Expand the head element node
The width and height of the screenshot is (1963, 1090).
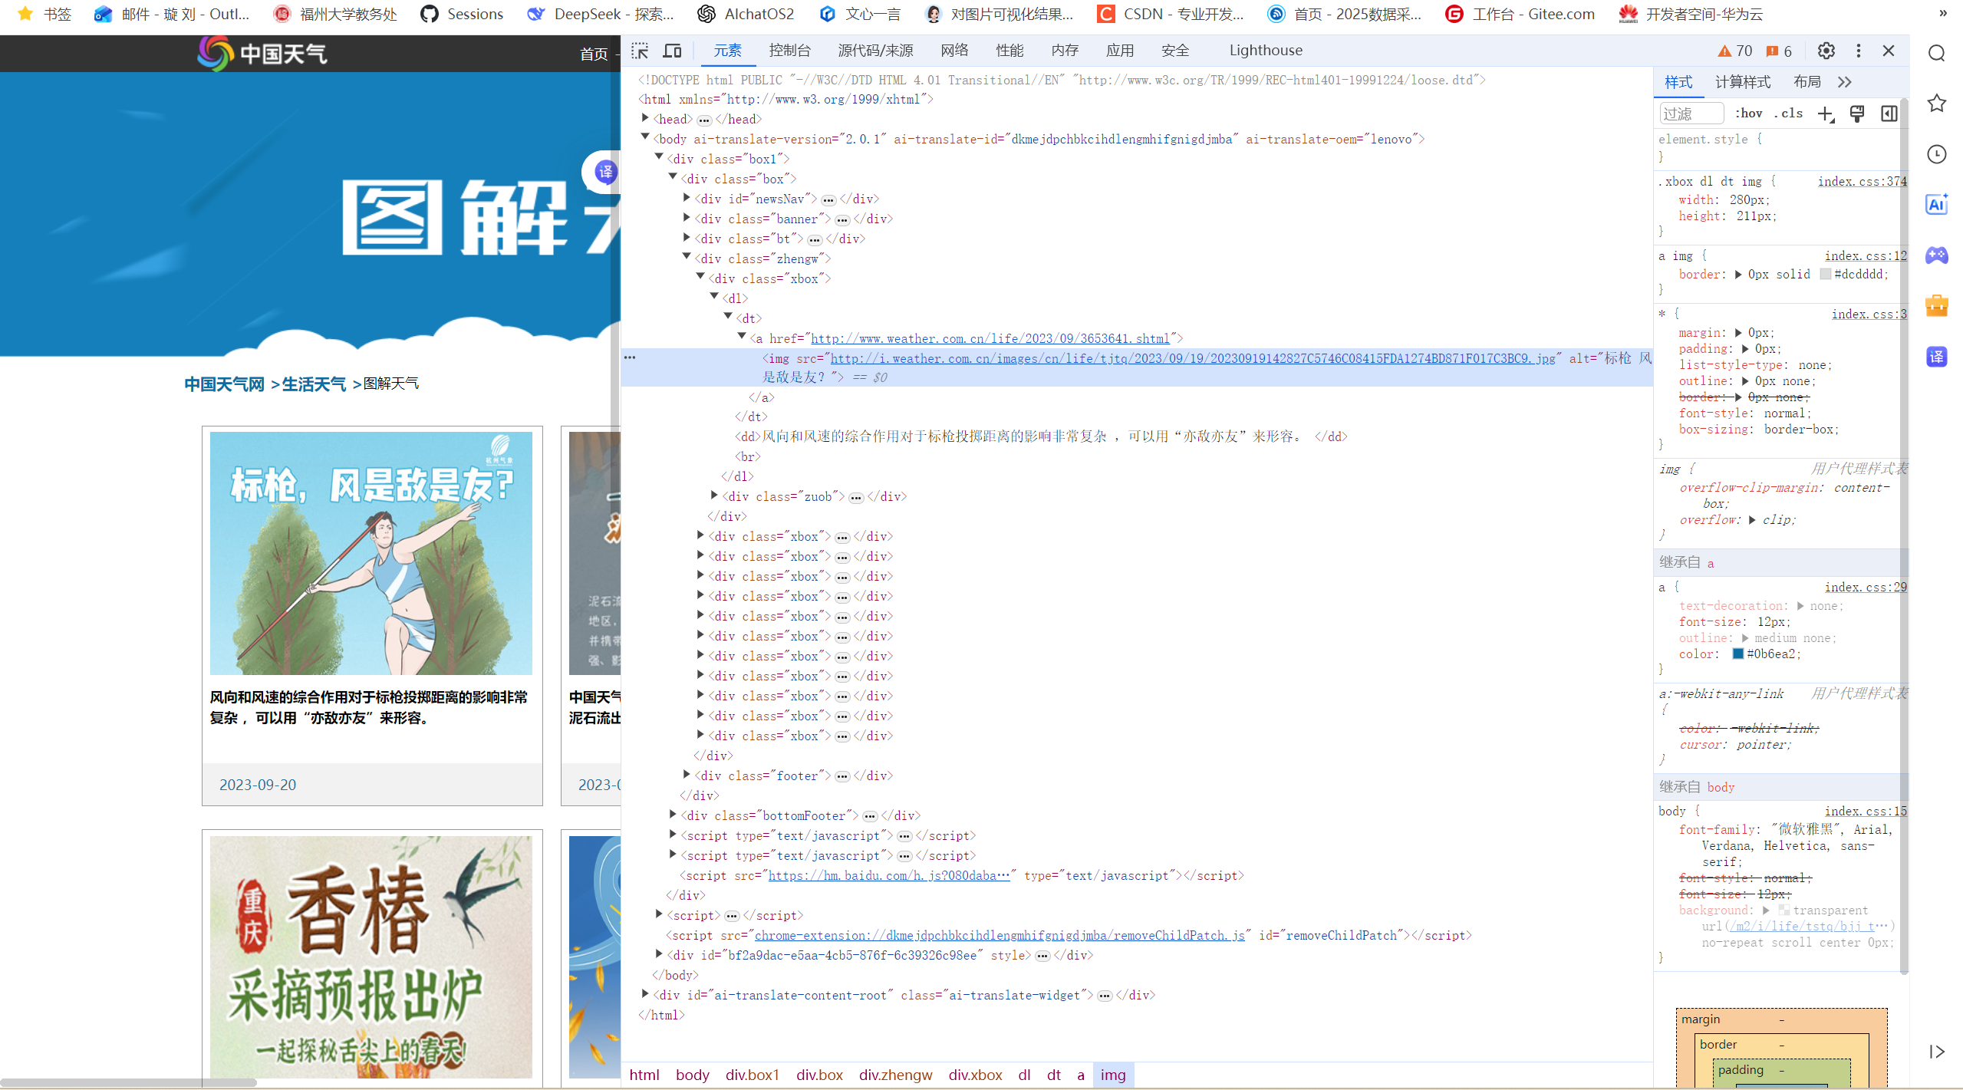[x=645, y=119]
